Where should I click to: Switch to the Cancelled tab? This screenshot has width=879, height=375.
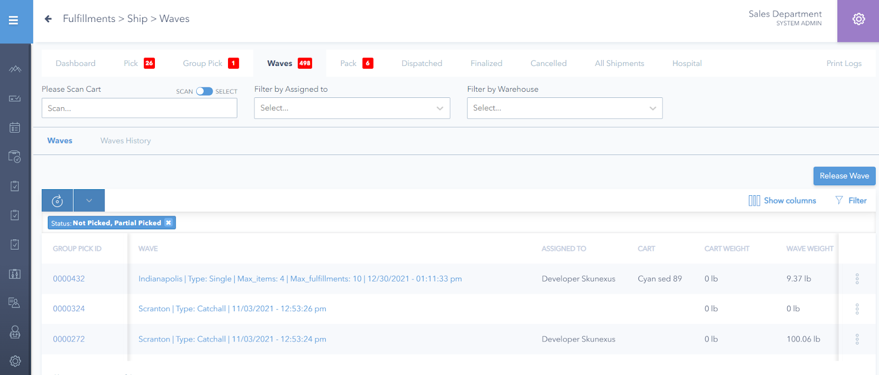(548, 63)
